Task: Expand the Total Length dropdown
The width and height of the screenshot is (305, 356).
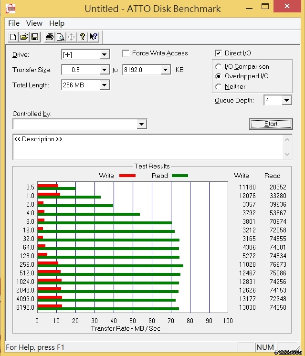Action: coord(104,85)
